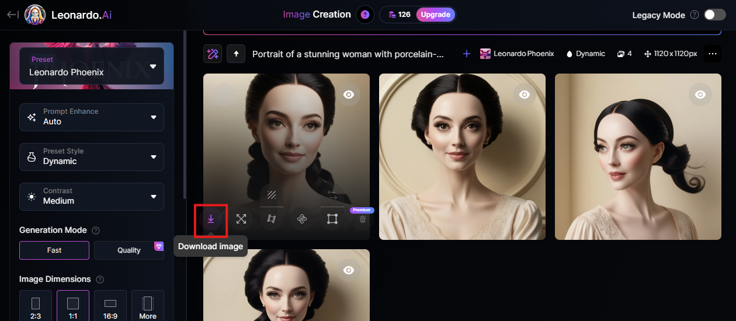Toggle eye visibility on bottom portrait
736x321 pixels.
[x=349, y=270]
